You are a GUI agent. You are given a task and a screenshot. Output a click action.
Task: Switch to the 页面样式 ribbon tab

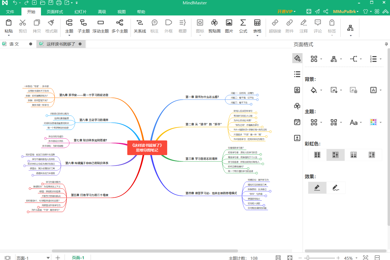pos(55,12)
